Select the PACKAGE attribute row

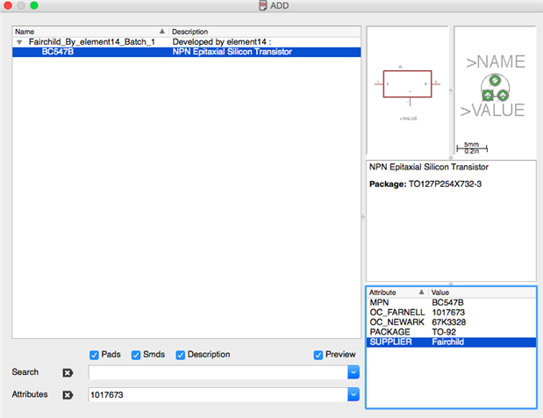pos(451,332)
